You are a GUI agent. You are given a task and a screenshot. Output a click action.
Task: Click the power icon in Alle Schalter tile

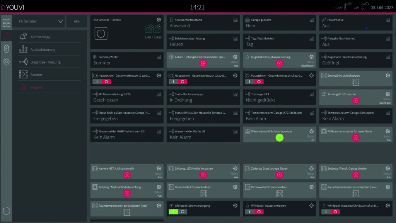(101, 33)
